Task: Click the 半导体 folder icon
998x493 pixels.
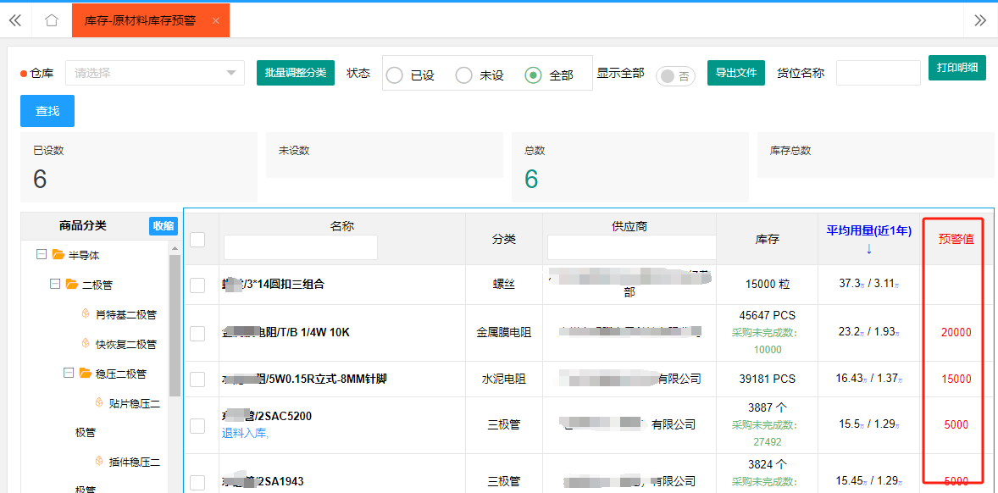Action: tap(58, 255)
